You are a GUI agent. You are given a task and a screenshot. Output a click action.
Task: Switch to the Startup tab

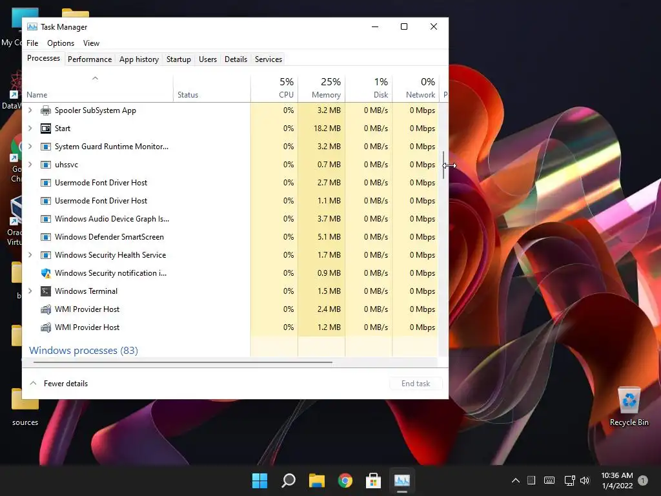(179, 59)
